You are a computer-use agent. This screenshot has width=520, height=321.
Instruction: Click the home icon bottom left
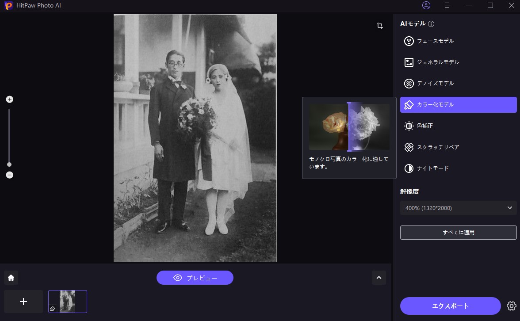pyautogui.click(x=11, y=277)
